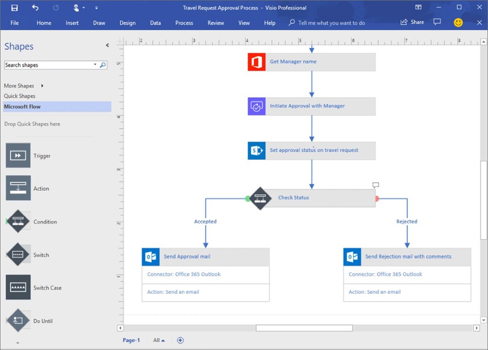Select Send Rejection mail with comments title
Screen dimensions: 488x350
pos(408,257)
